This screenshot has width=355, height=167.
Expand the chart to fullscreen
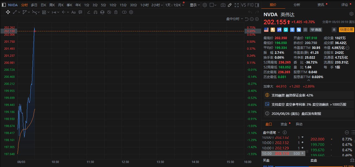236,5
